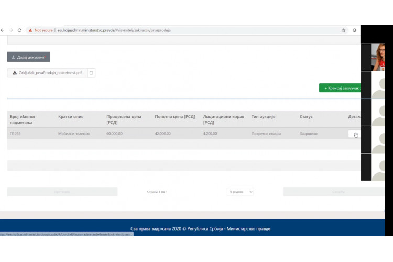Open details icon for row П1265
393x262 pixels.
tap(354, 134)
